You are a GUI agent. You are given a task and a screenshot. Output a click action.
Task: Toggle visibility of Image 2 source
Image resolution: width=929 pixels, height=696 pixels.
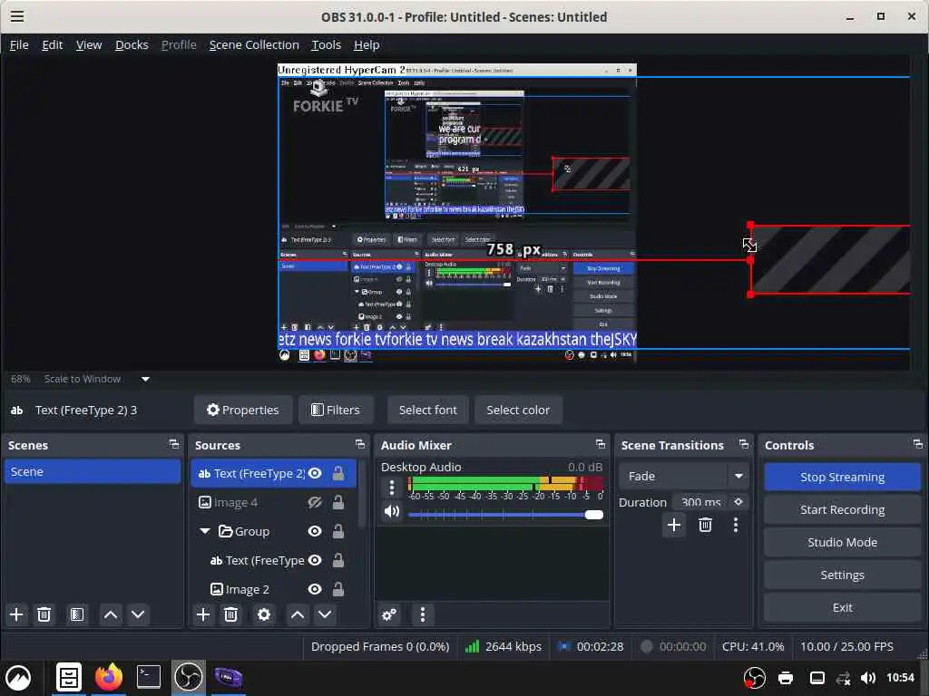point(315,589)
